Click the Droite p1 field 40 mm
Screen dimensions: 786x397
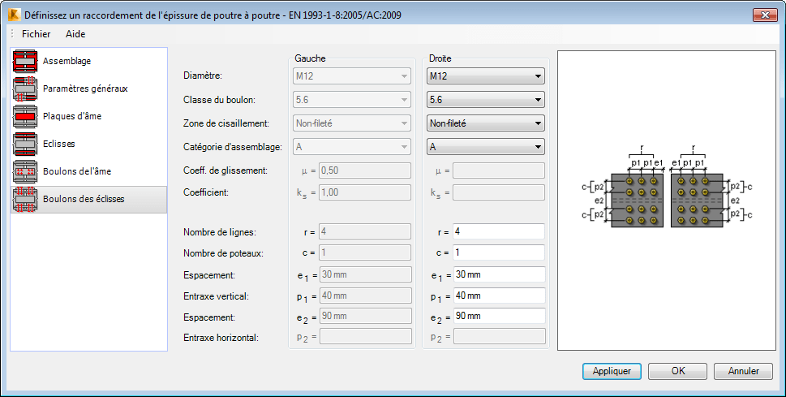click(x=499, y=296)
